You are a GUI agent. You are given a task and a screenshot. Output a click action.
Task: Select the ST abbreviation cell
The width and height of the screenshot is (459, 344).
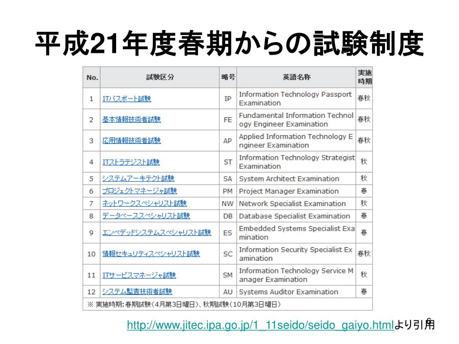coord(228,162)
